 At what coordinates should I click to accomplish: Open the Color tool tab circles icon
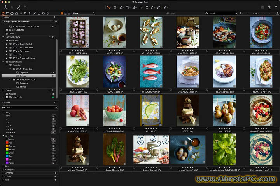(12, 13)
